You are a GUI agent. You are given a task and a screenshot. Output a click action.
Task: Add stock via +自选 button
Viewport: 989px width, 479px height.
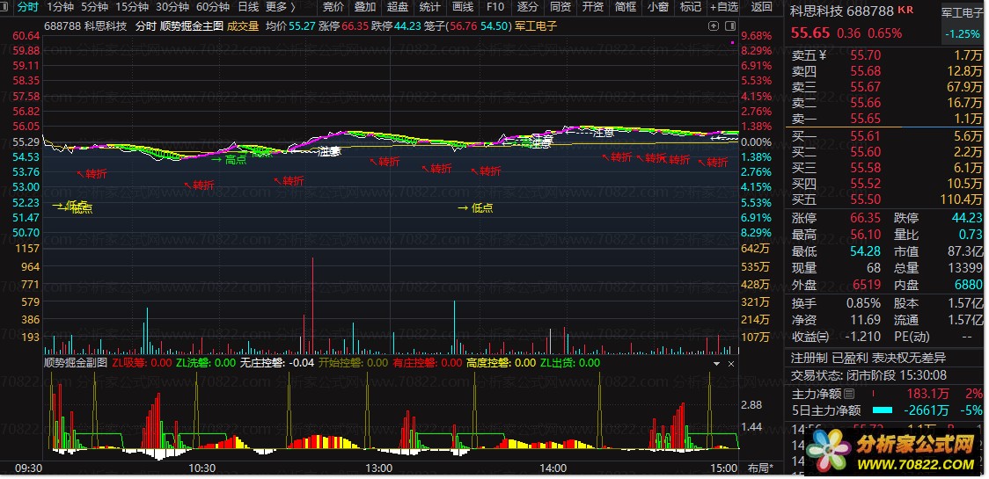coord(723,7)
